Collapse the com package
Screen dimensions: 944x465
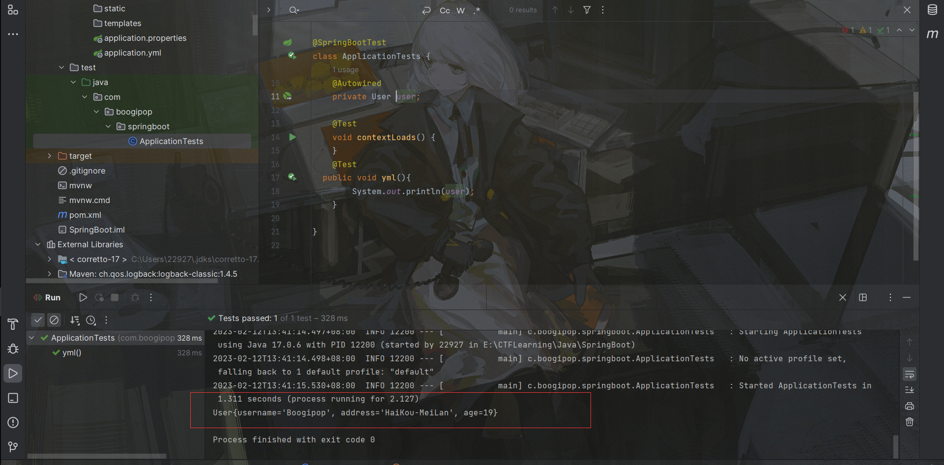click(x=85, y=97)
